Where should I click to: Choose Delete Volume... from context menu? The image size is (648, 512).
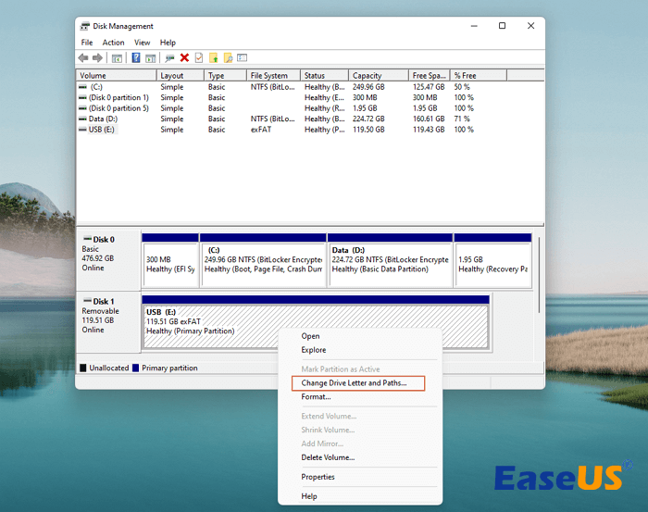[328, 457]
